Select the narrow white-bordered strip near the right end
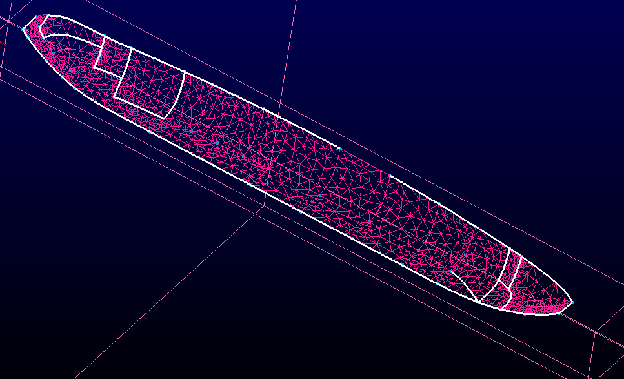Image resolution: width=624 pixels, height=379 pixels. click(x=510, y=271)
